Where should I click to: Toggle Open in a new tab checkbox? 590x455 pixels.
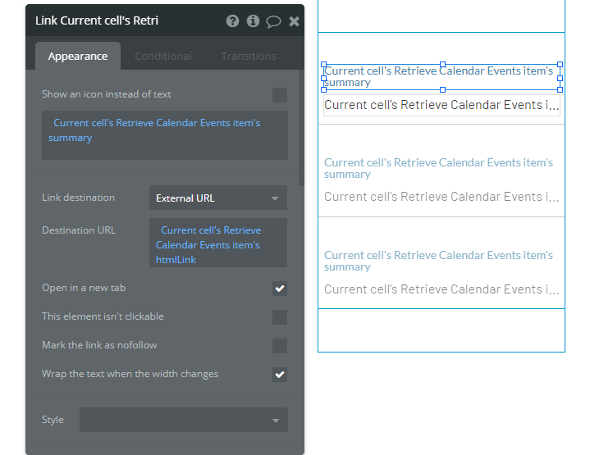[x=280, y=289]
